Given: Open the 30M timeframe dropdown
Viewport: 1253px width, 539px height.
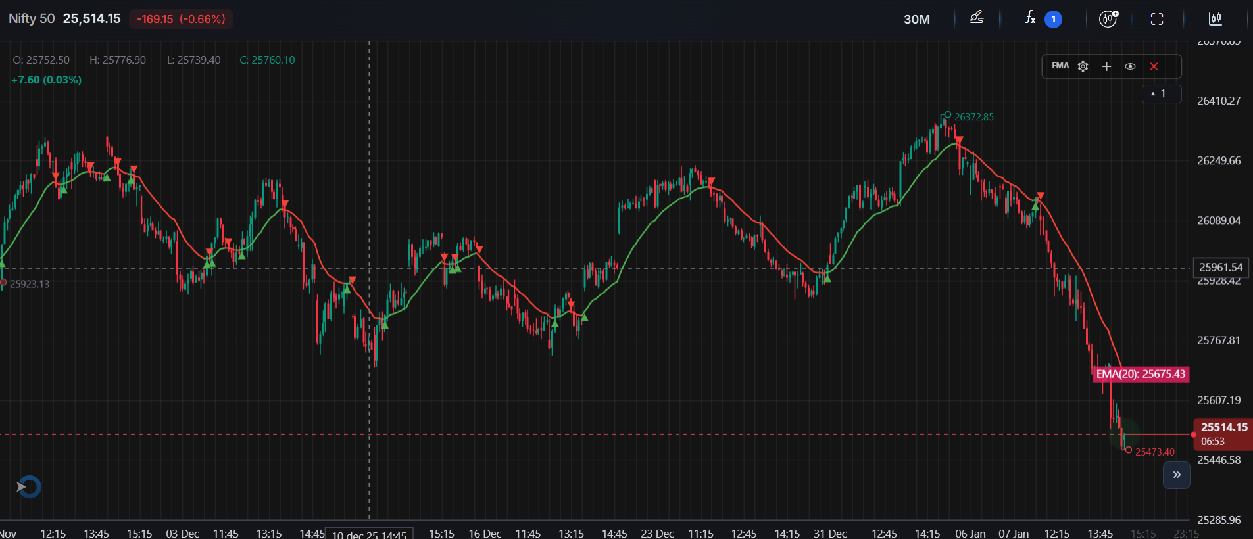Looking at the screenshot, I should point(916,19).
